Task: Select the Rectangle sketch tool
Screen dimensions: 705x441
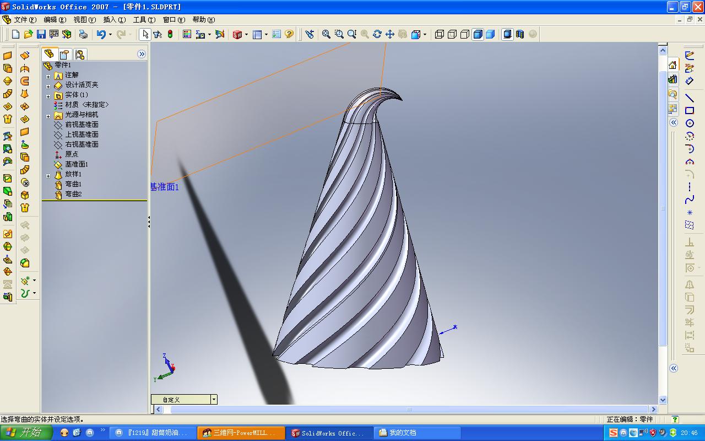Action: pos(690,111)
